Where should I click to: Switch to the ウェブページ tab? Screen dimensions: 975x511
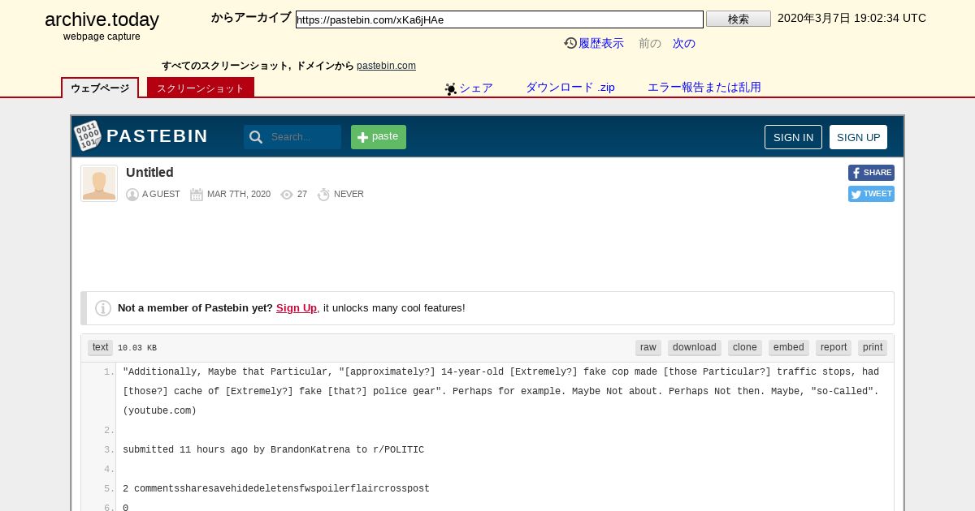(100, 88)
